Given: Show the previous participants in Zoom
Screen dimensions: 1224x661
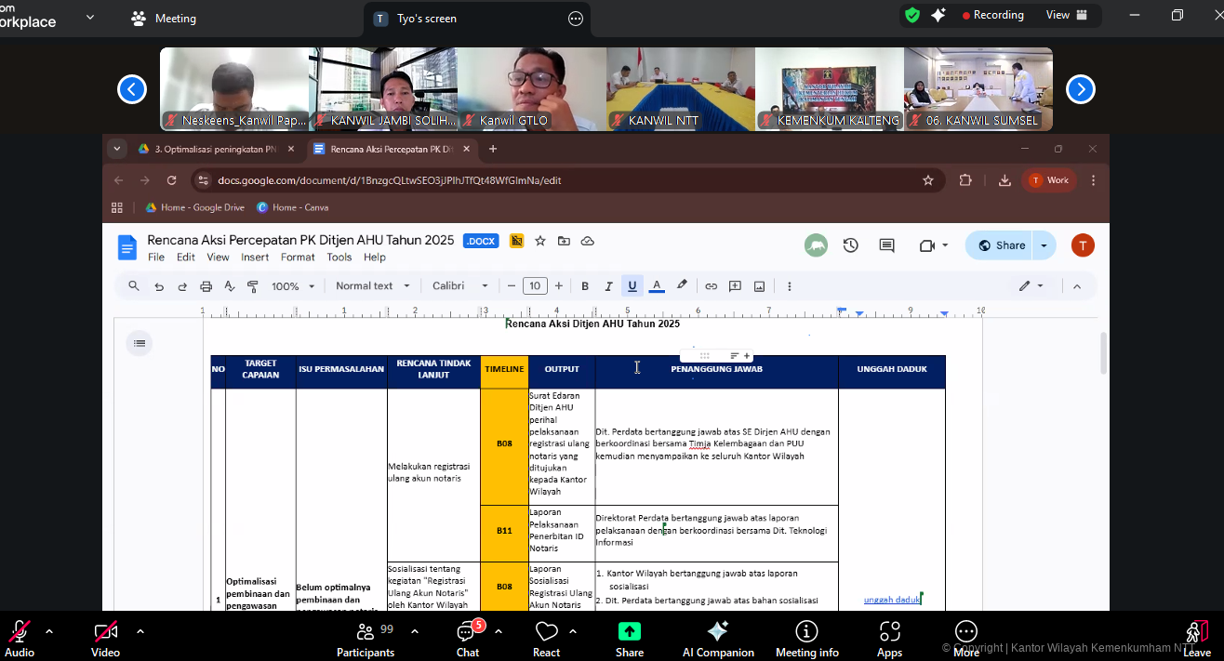Looking at the screenshot, I should click(132, 89).
